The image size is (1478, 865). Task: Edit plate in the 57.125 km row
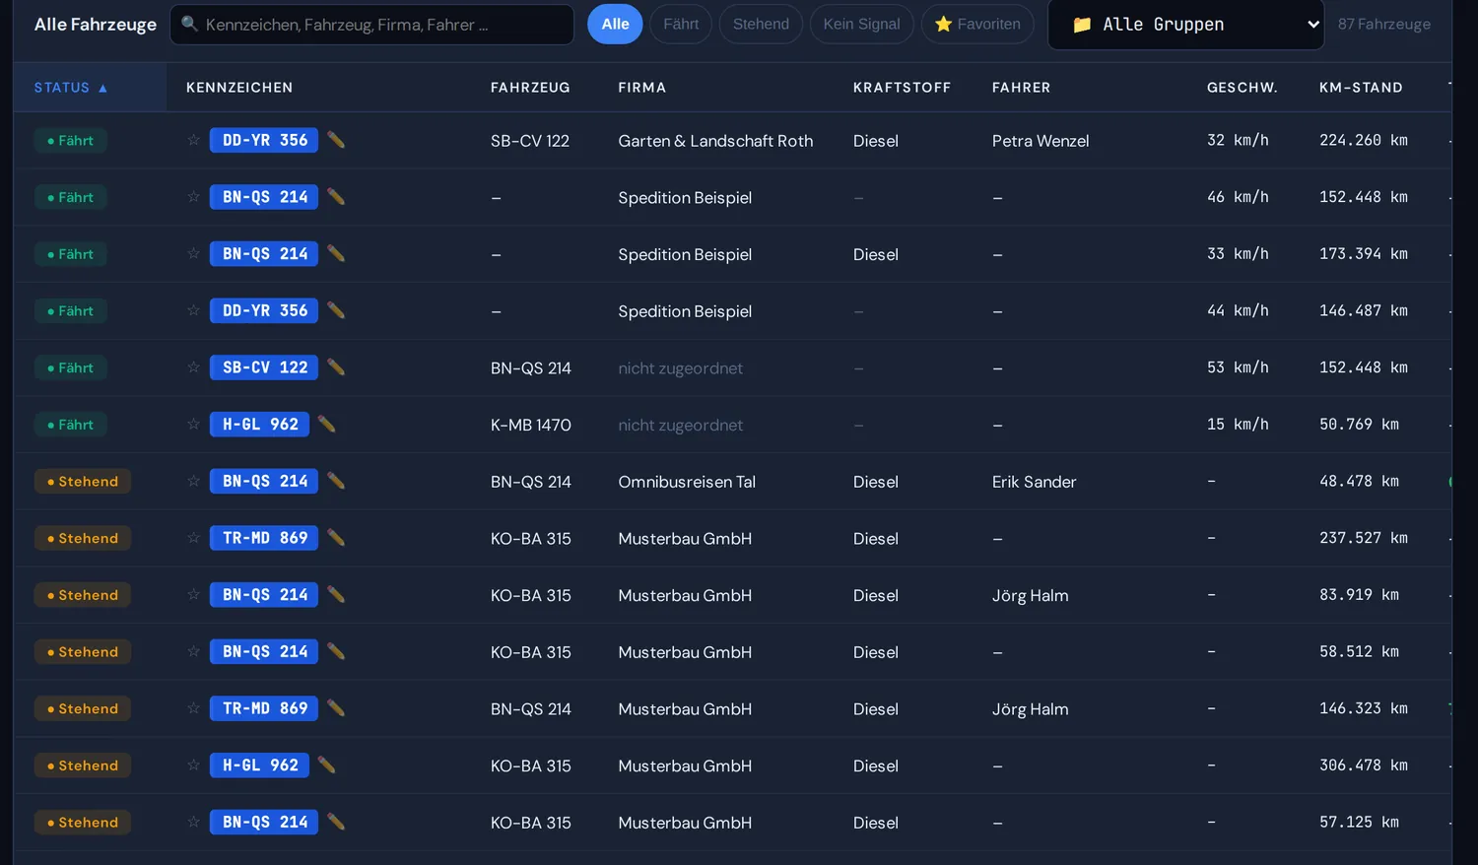click(336, 822)
